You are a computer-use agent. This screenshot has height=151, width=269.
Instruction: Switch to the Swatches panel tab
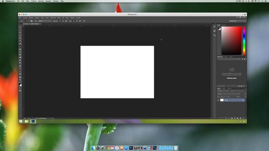[x=224, y=25]
